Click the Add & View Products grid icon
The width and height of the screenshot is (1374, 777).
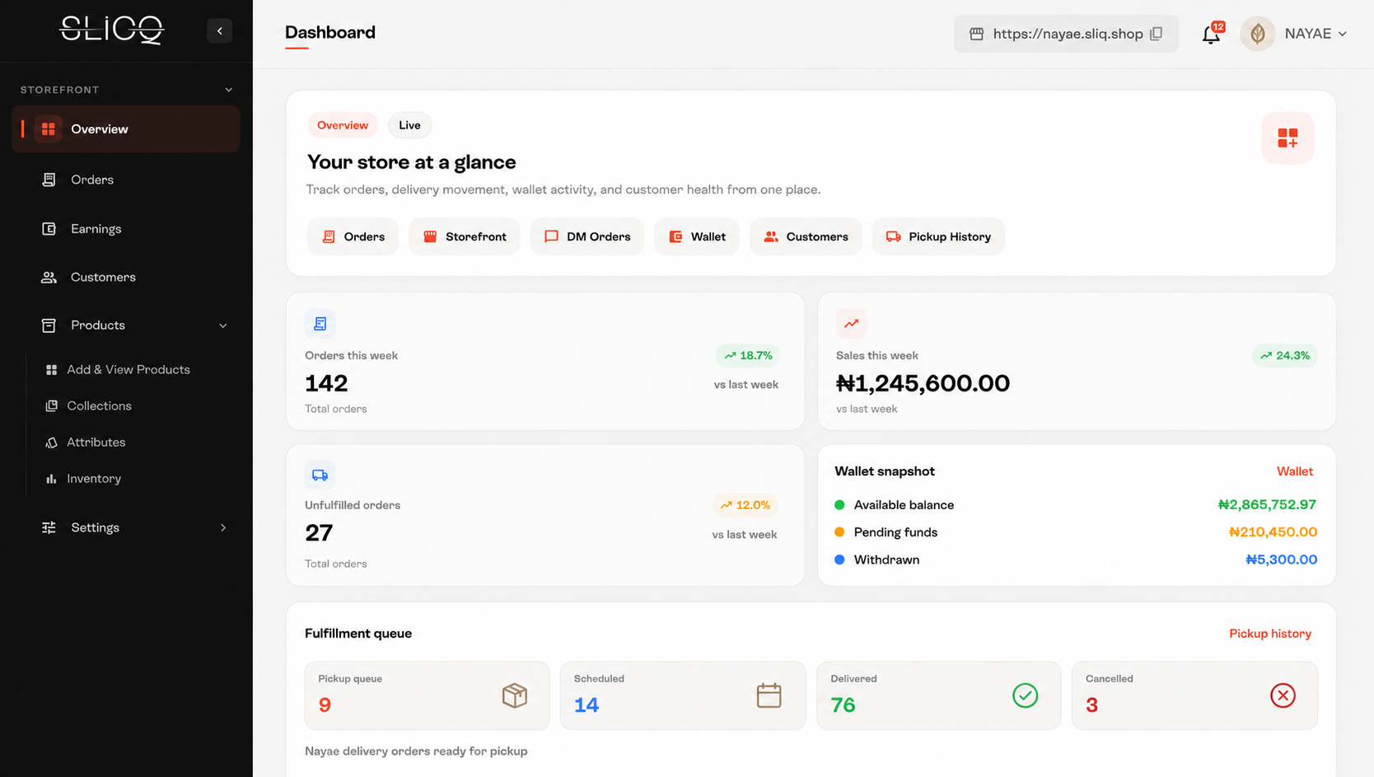[x=51, y=370]
